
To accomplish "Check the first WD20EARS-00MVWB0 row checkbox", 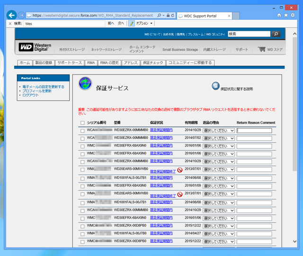I will tap(82, 170).
